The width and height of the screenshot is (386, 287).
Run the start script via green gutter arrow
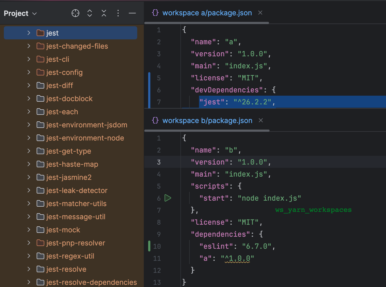point(168,198)
